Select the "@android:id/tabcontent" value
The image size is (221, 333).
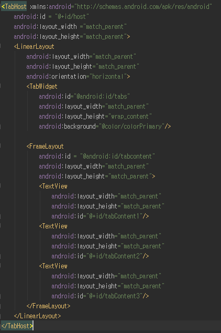pos(117,157)
